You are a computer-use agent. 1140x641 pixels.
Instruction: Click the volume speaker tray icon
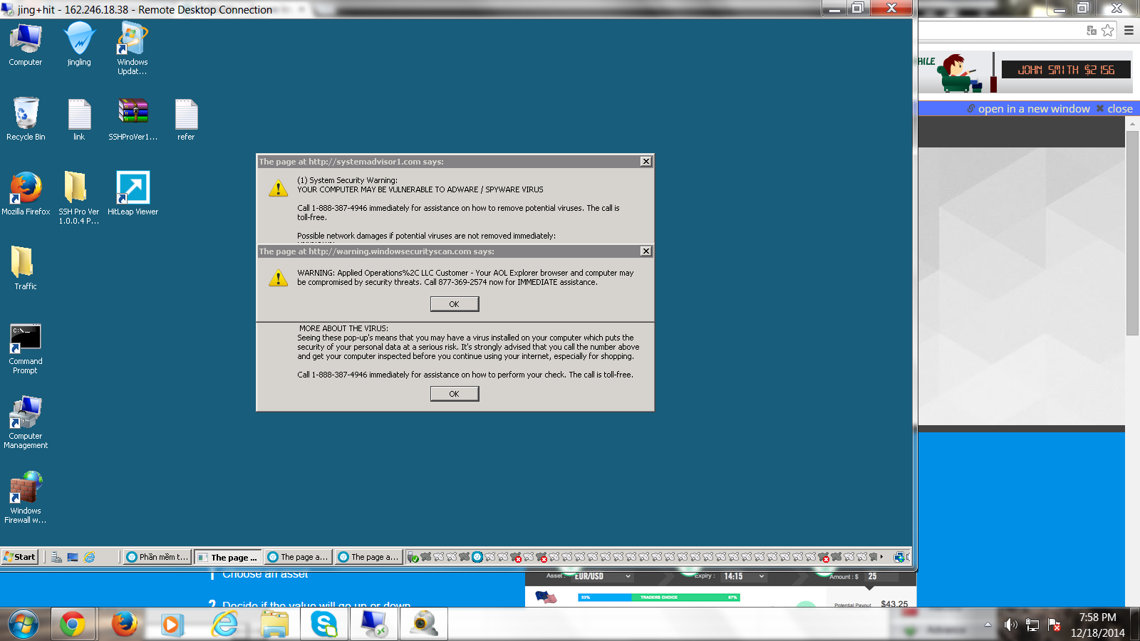pos(1010,625)
